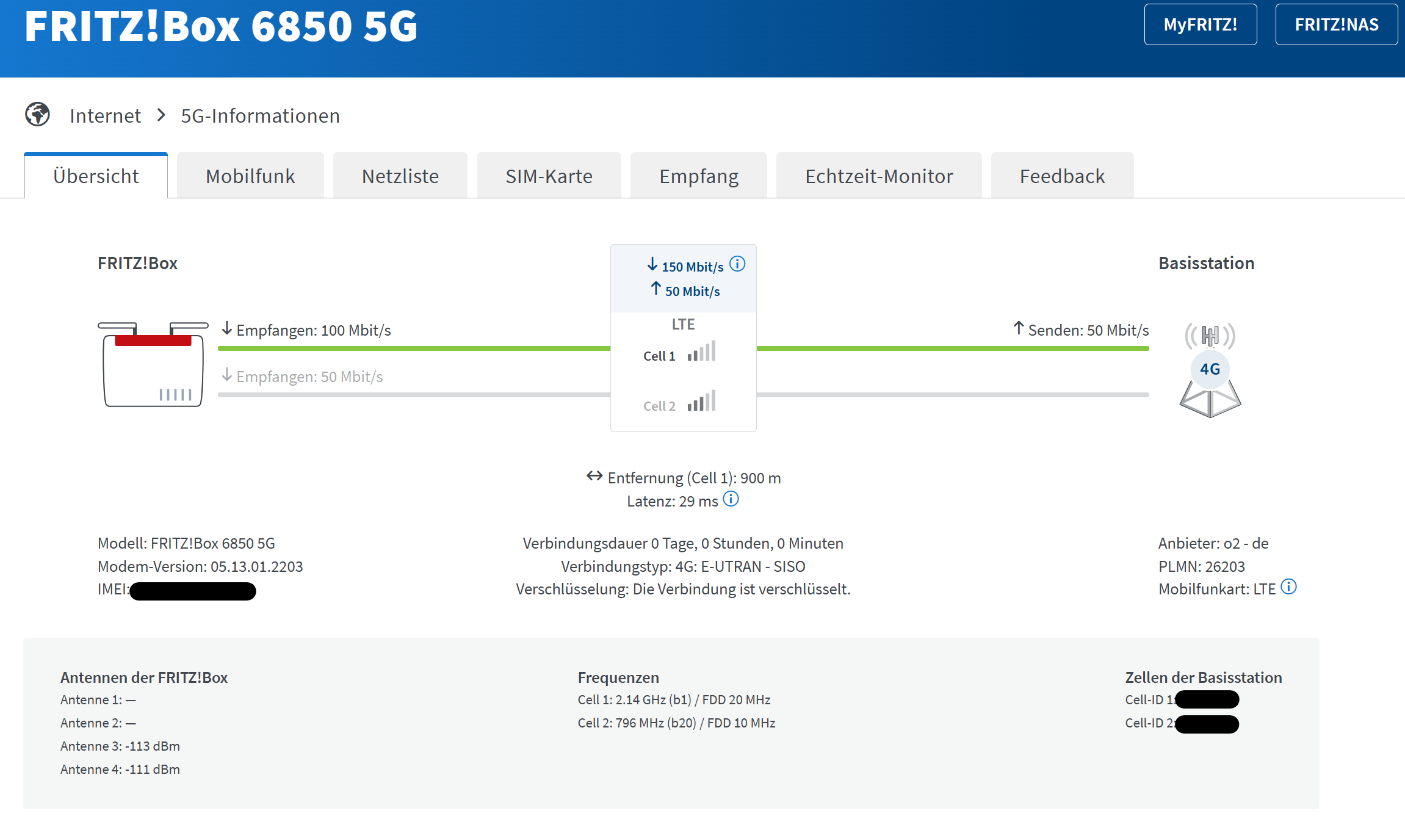Click the Internet breadcrumb link
The image size is (1405, 819).
[105, 116]
